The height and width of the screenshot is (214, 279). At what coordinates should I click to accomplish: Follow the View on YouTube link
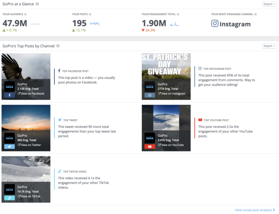point(171,145)
